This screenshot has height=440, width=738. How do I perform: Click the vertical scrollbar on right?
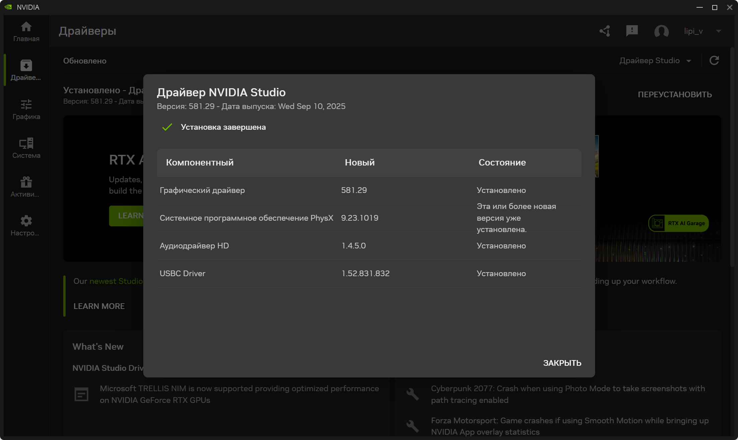click(732, 157)
